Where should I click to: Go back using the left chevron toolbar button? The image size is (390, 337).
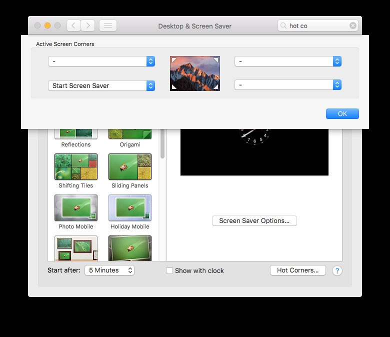(73, 25)
